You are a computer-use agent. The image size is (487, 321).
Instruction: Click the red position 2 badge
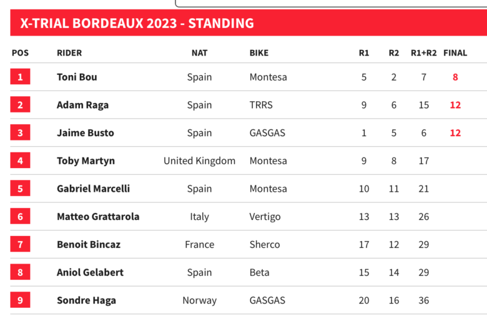coord(20,105)
